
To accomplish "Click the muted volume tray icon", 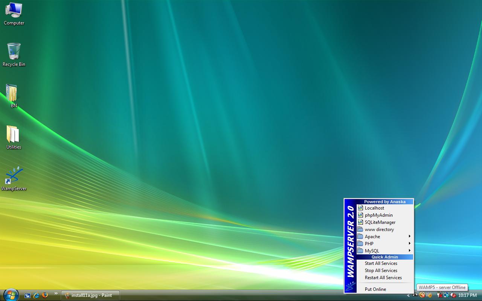I will pos(453,295).
